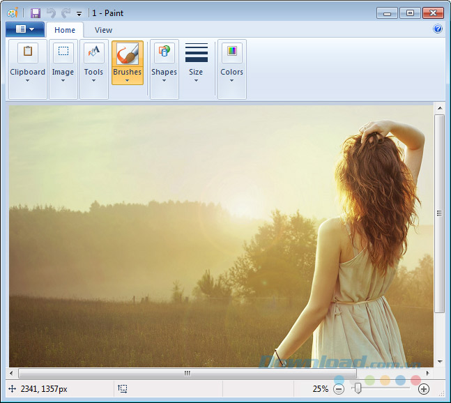The width and height of the screenshot is (451, 403).
Task: Click the Undo arrow in quick access toolbar
Action: (x=51, y=13)
